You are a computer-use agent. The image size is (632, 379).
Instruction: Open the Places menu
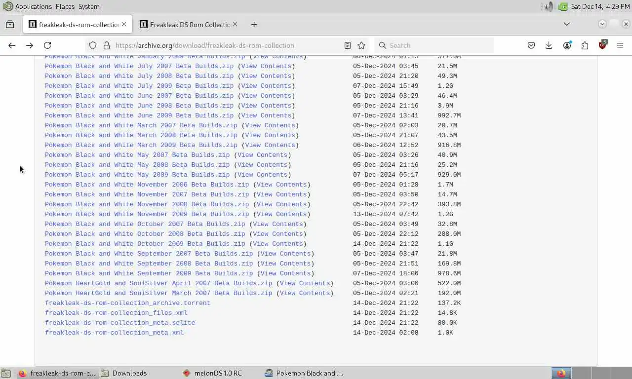65,6
